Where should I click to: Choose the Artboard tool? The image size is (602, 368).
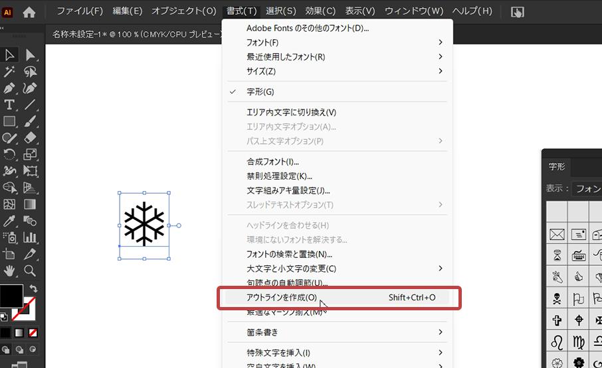(9, 254)
